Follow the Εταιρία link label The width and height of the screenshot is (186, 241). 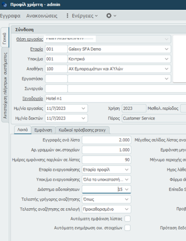pyautogui.click(x=36, y=49)
